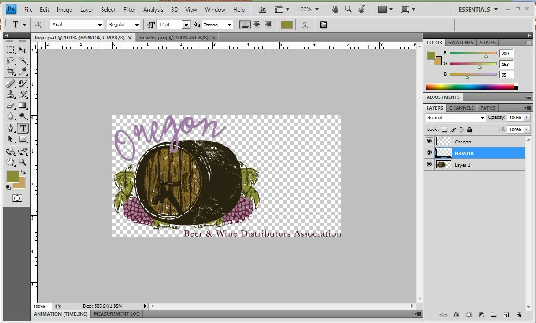Switch to the Swatches tab
The image size is (536, 323).
point(460,42)
